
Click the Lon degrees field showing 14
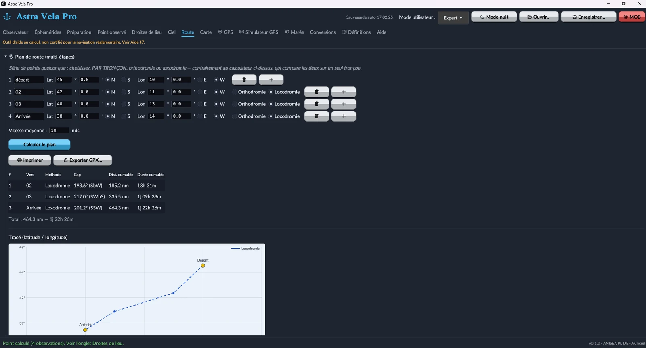[156, 116]
